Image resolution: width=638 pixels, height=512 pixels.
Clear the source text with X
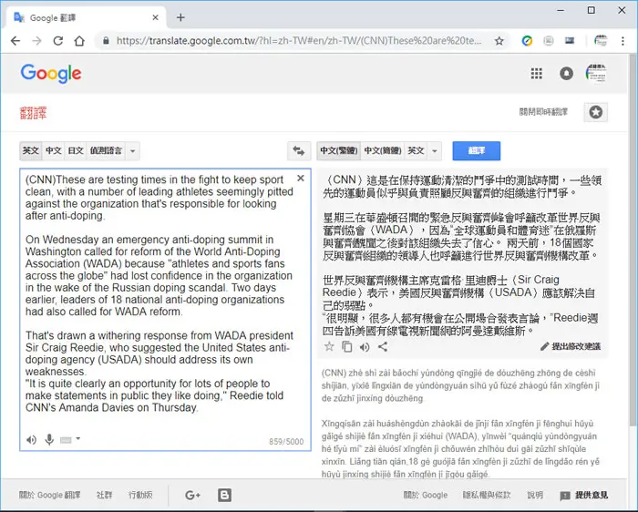coord(301,179)
